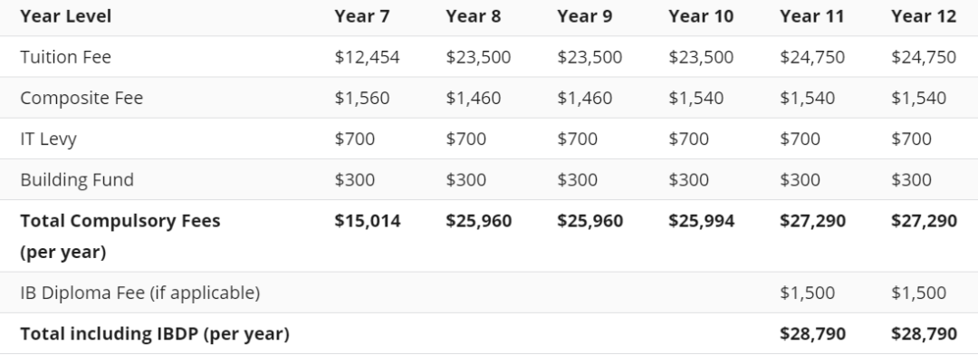The height and width of the screenshot is (355, 978).
Task: Click Year 11 tuition fee $24,750
Action: click(x=812, y=57)
